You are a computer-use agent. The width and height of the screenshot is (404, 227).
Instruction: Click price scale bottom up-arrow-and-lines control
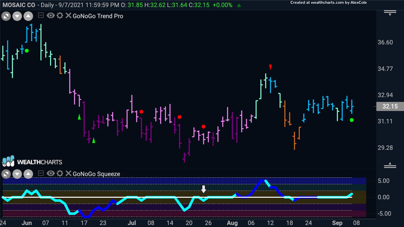(x=390, y=165)
